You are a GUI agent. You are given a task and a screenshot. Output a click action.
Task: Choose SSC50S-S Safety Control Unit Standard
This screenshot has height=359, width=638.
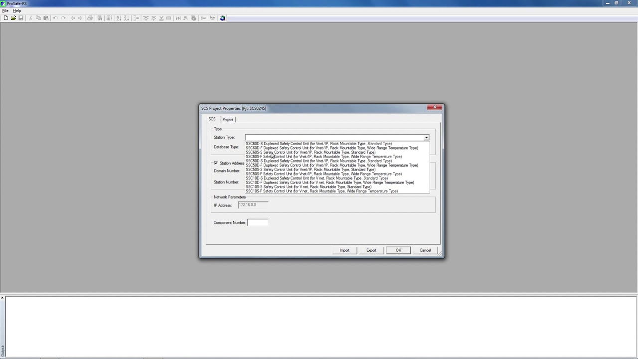coord(337,170)
